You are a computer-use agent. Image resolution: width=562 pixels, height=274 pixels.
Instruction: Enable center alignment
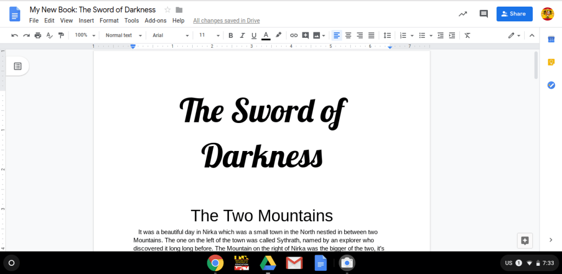[x=348, y=36]
